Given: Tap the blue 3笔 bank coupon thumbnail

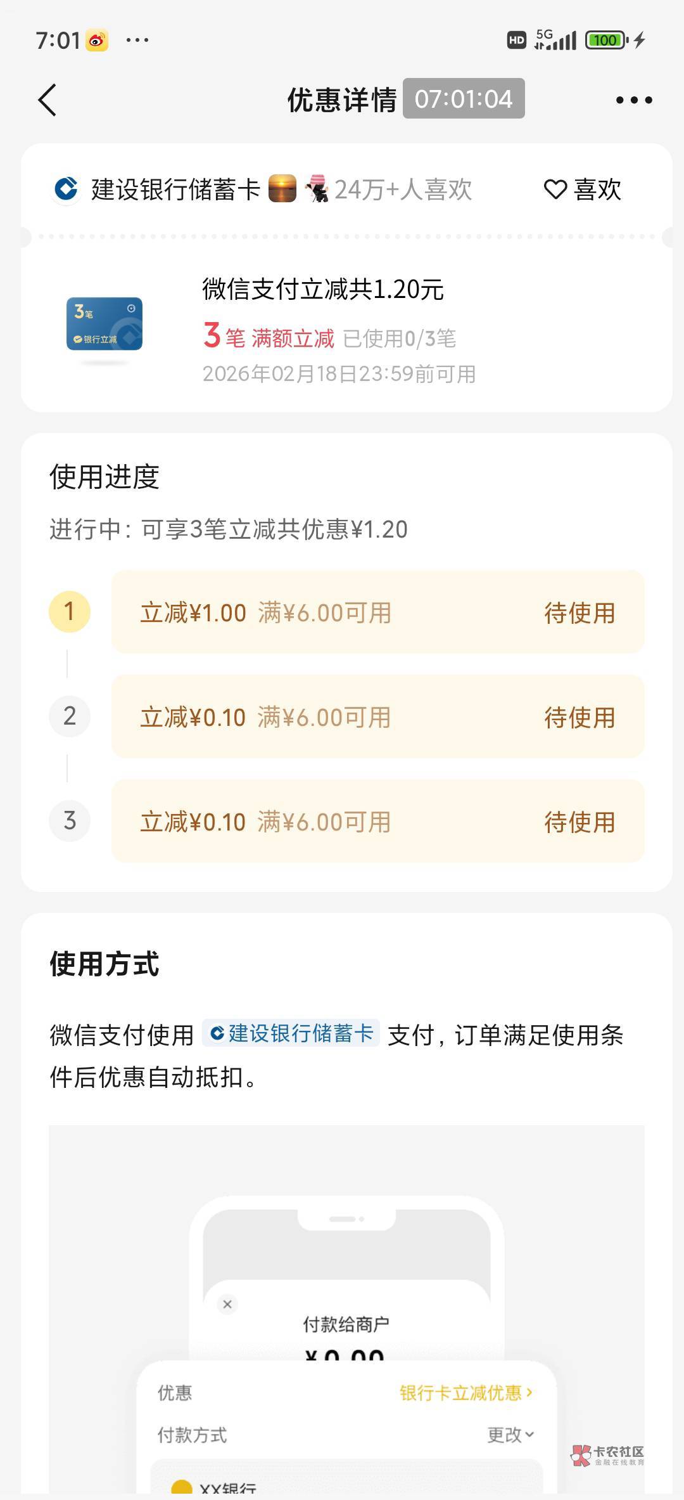Looking at the screenshot, I should click(x=104, y=324).
